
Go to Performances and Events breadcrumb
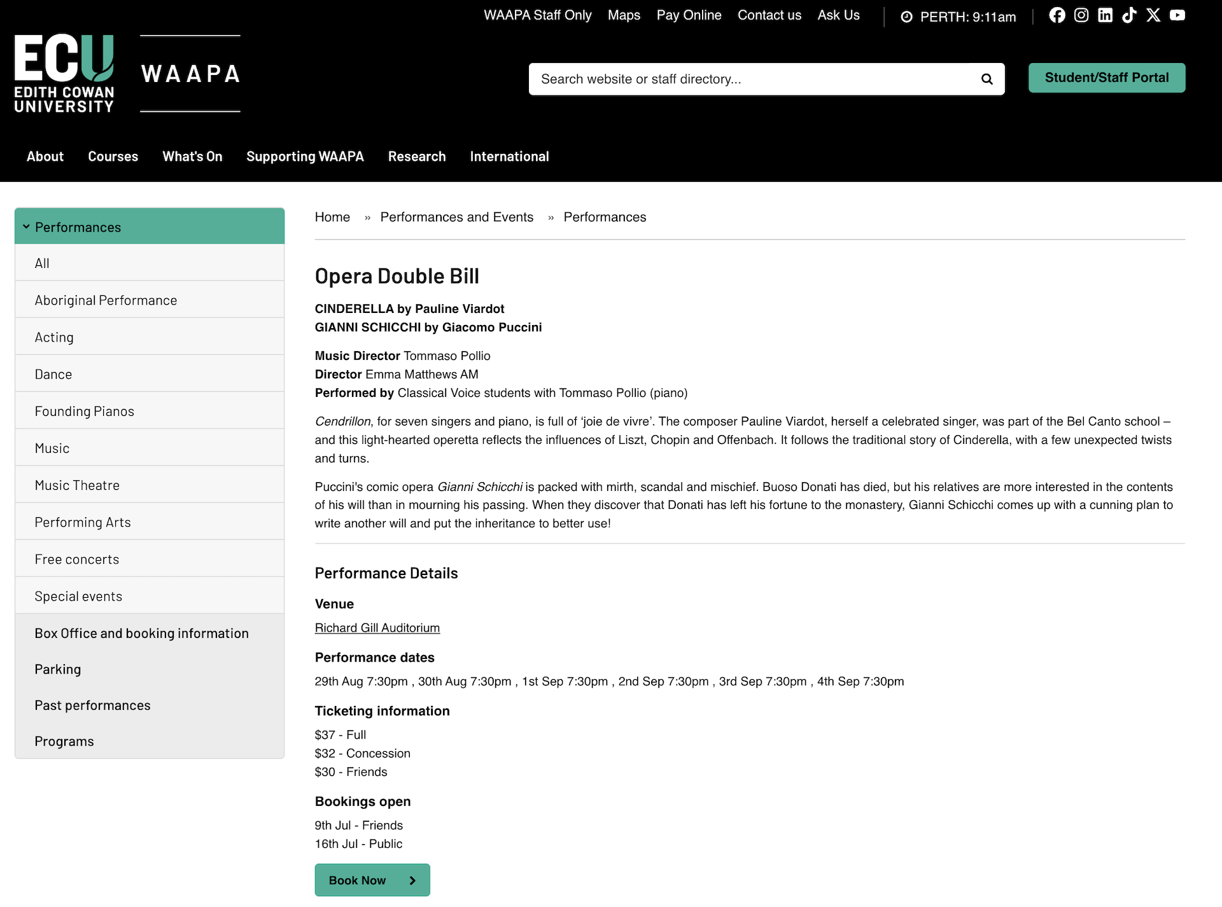(457, 218)
